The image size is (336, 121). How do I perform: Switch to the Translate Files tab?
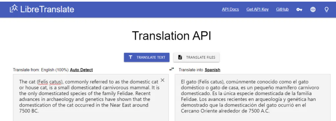(x=196, y=57)
